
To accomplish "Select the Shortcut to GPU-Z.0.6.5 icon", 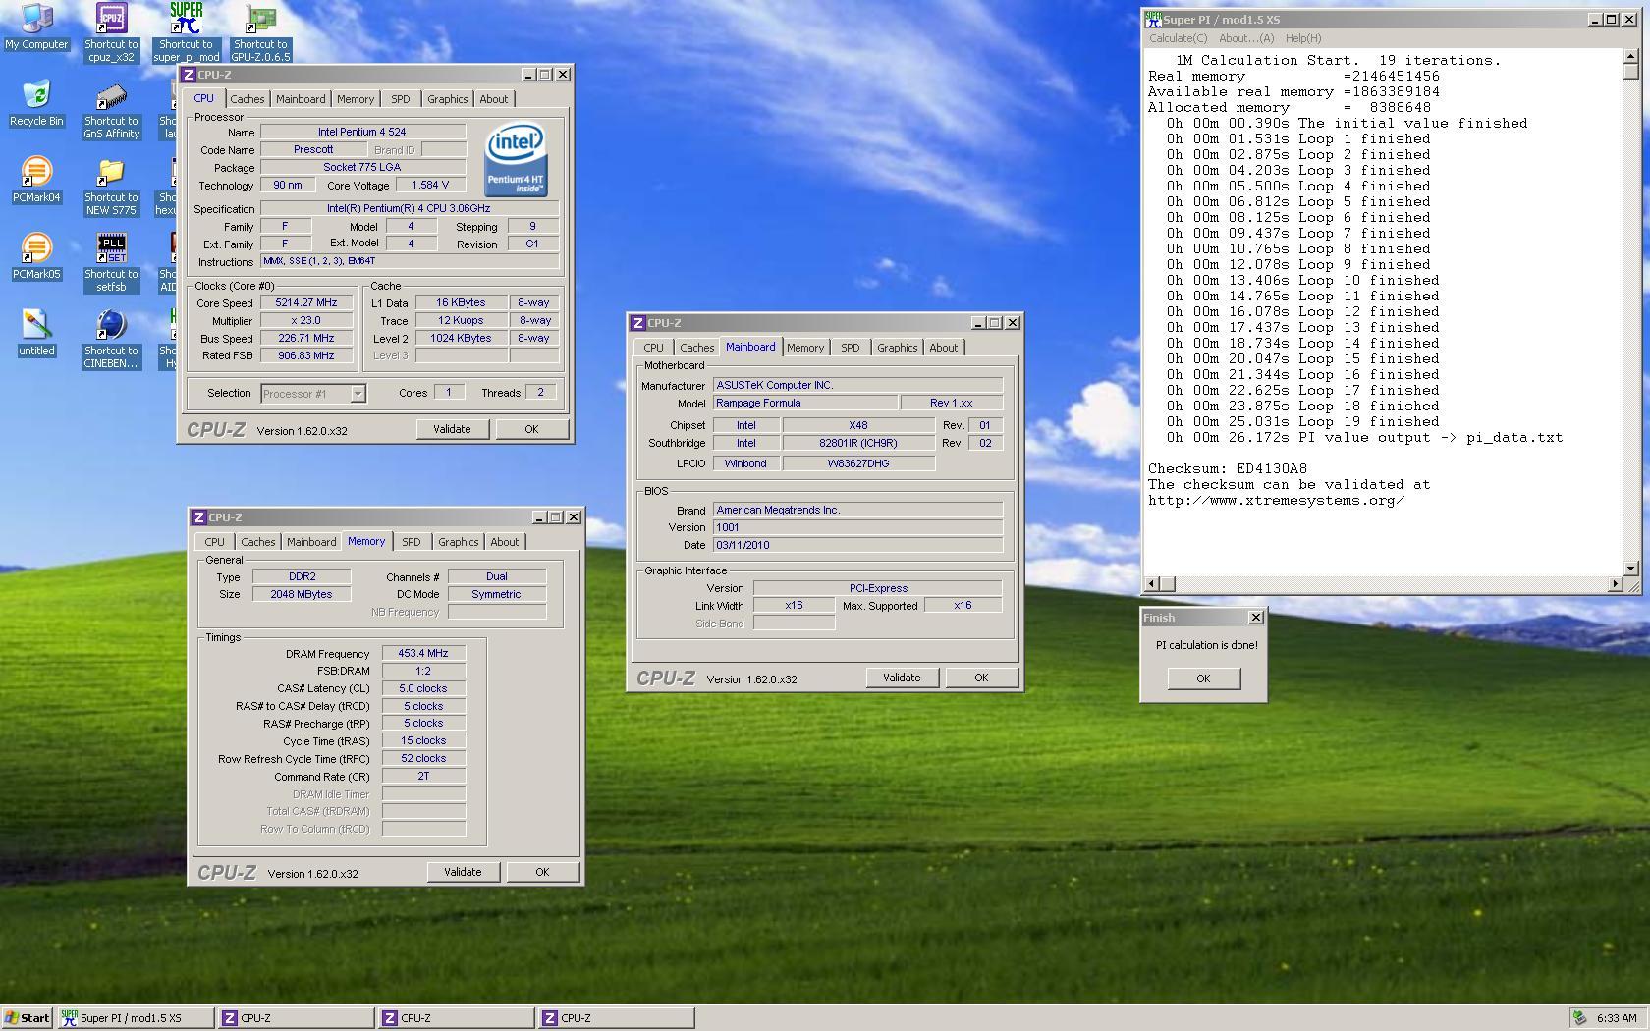I will (260, 32).
